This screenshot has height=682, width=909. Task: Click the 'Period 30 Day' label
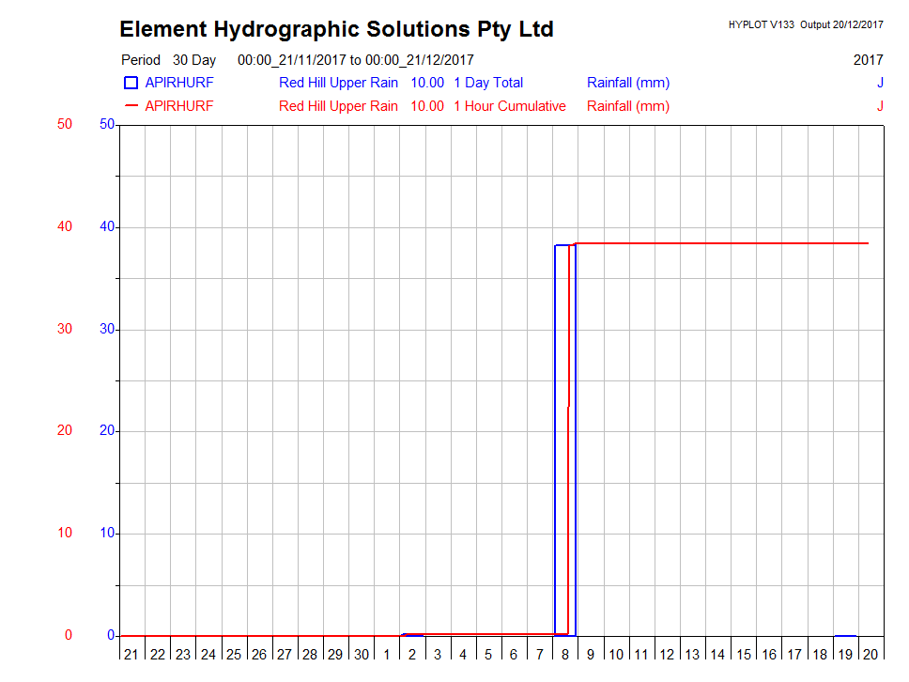(x=168, y=59)
